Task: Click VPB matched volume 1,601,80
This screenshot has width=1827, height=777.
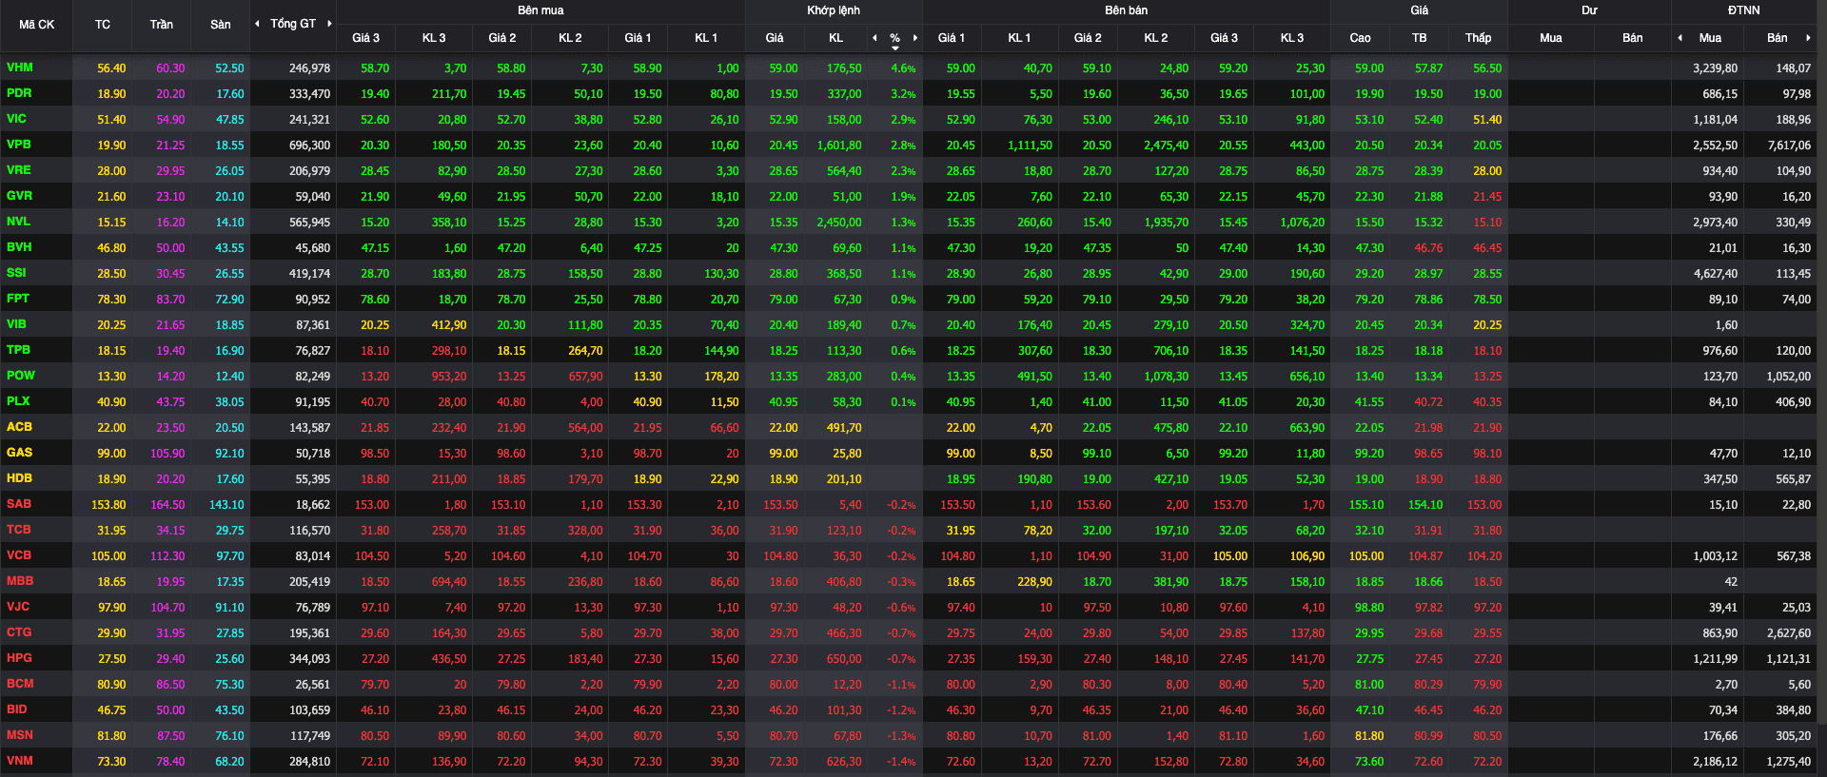Action: click(x=839, y=146)
